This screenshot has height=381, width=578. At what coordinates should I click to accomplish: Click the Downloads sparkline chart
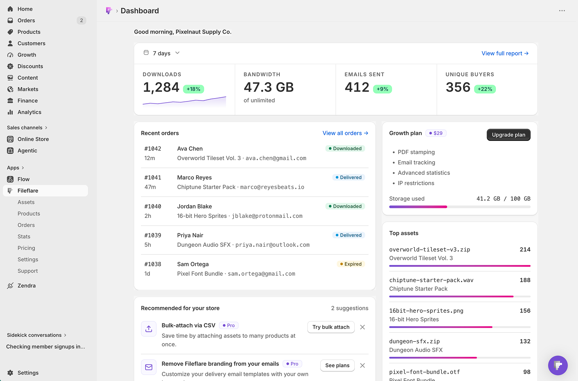184,101
